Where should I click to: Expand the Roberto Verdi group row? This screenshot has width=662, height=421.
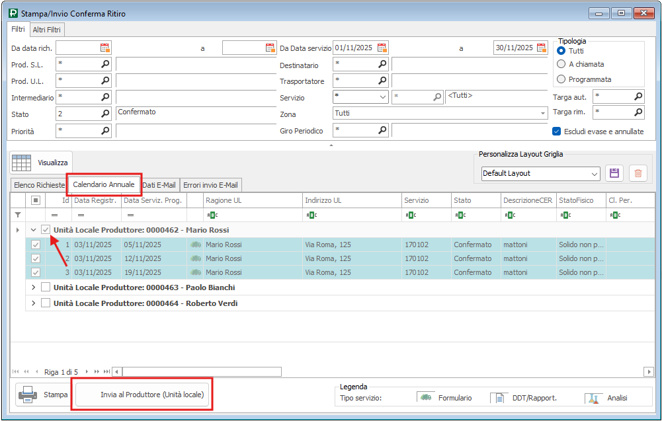coord(34,303)
